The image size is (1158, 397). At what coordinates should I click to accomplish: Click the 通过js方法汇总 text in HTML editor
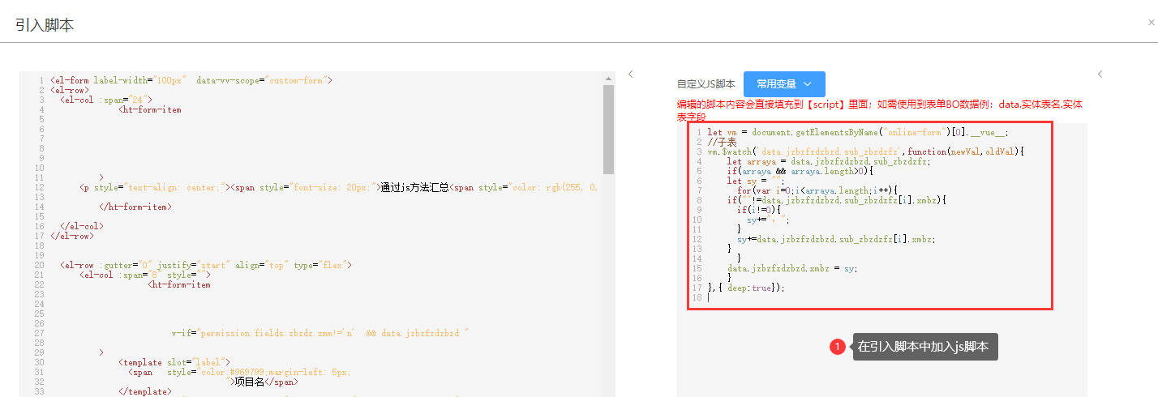click(x=414, y=187)
